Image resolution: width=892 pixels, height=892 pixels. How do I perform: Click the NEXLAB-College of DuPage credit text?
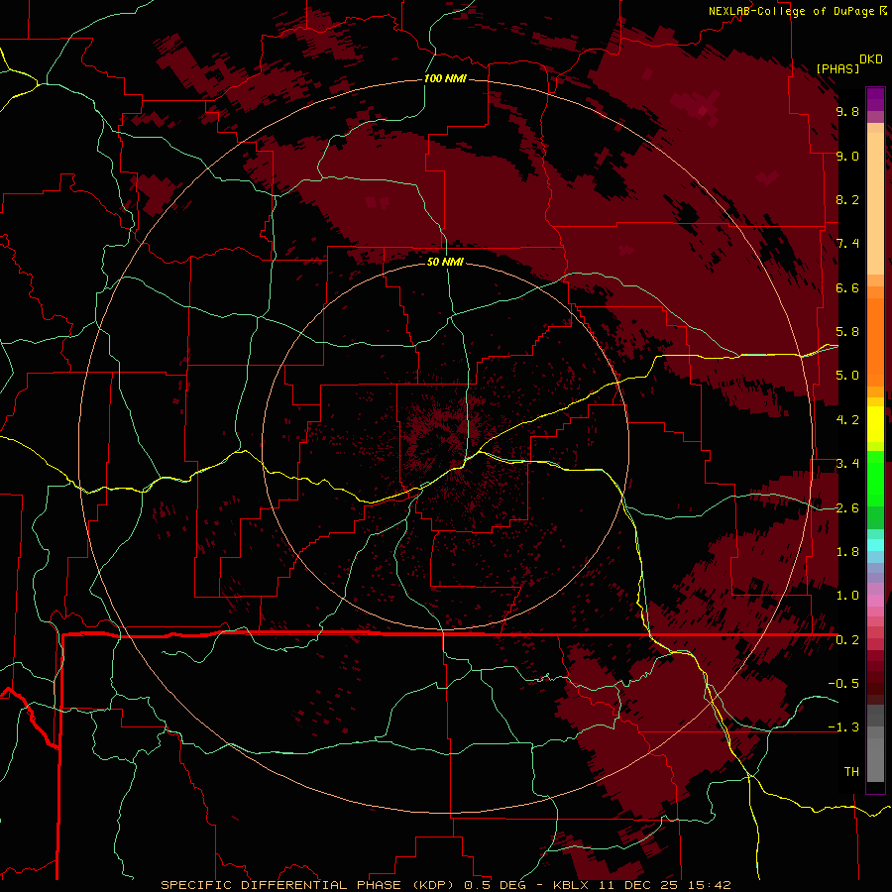click(x=791, y=11)
